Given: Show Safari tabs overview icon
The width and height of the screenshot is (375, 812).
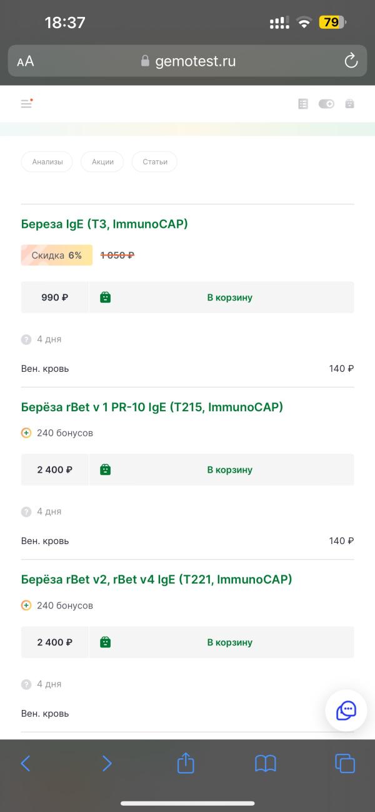Looking at the screenshot, I should pyautogui.click(x=345, y=763).
